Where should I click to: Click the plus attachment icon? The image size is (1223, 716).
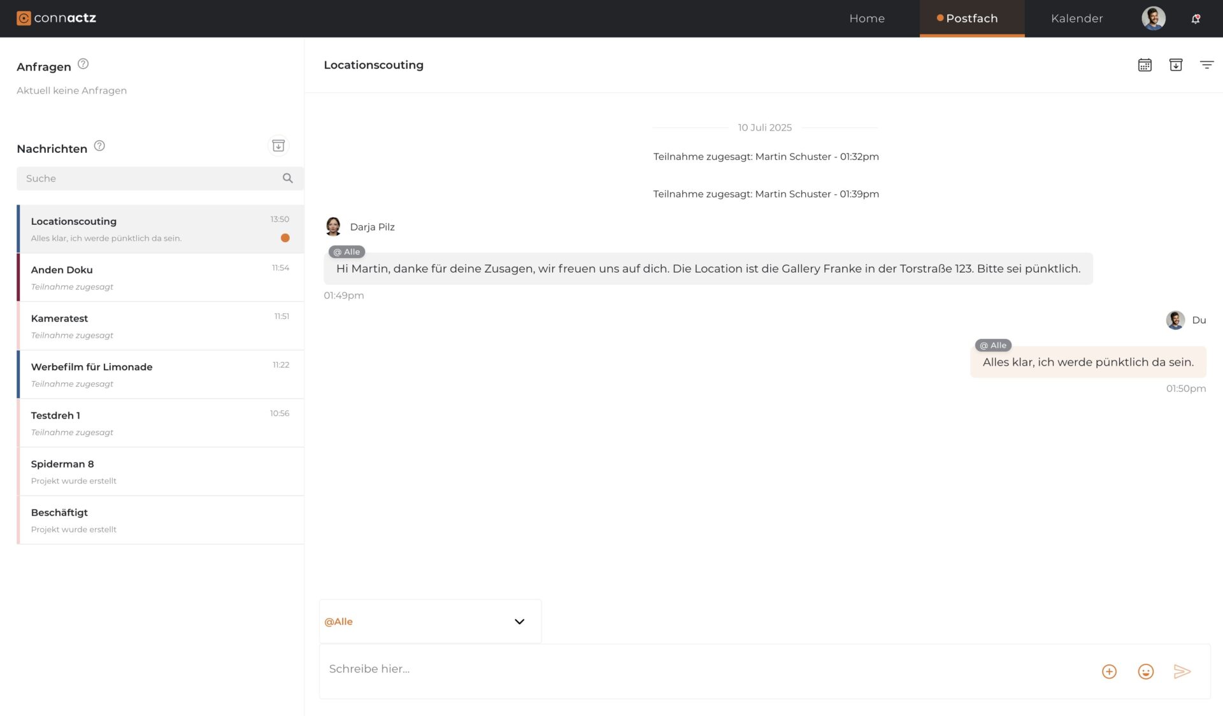[1109, 671]
